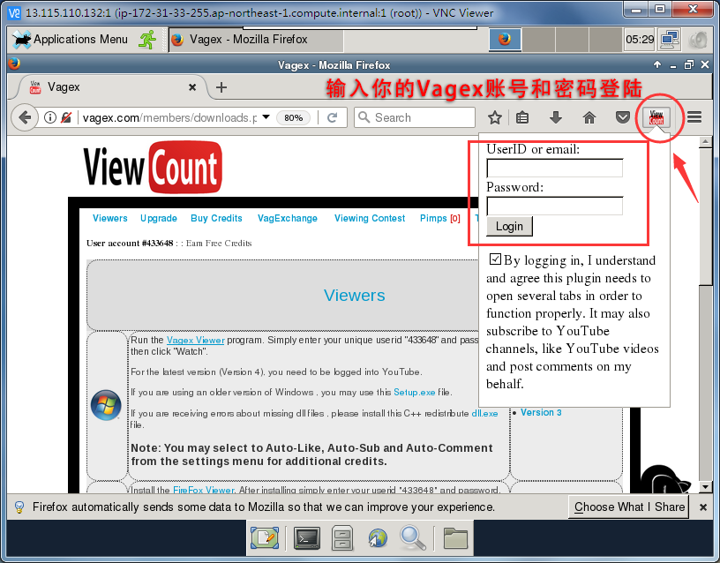
Task: Open the magnifier application finder in the dock
Action: tap(412, 537)
